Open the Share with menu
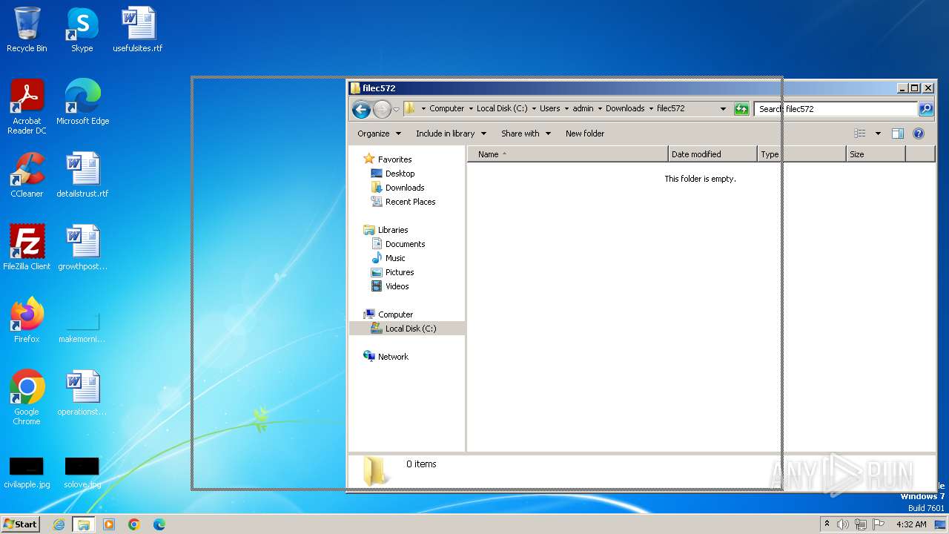The width and height of the screenshot is (949, 534). coord(526,133)
